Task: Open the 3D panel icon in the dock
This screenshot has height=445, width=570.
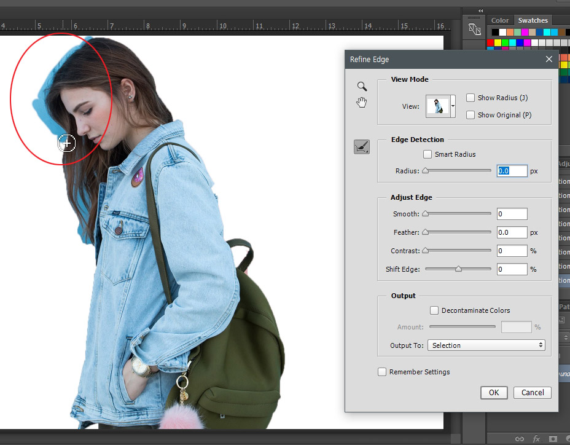Action: coord(474,29)
